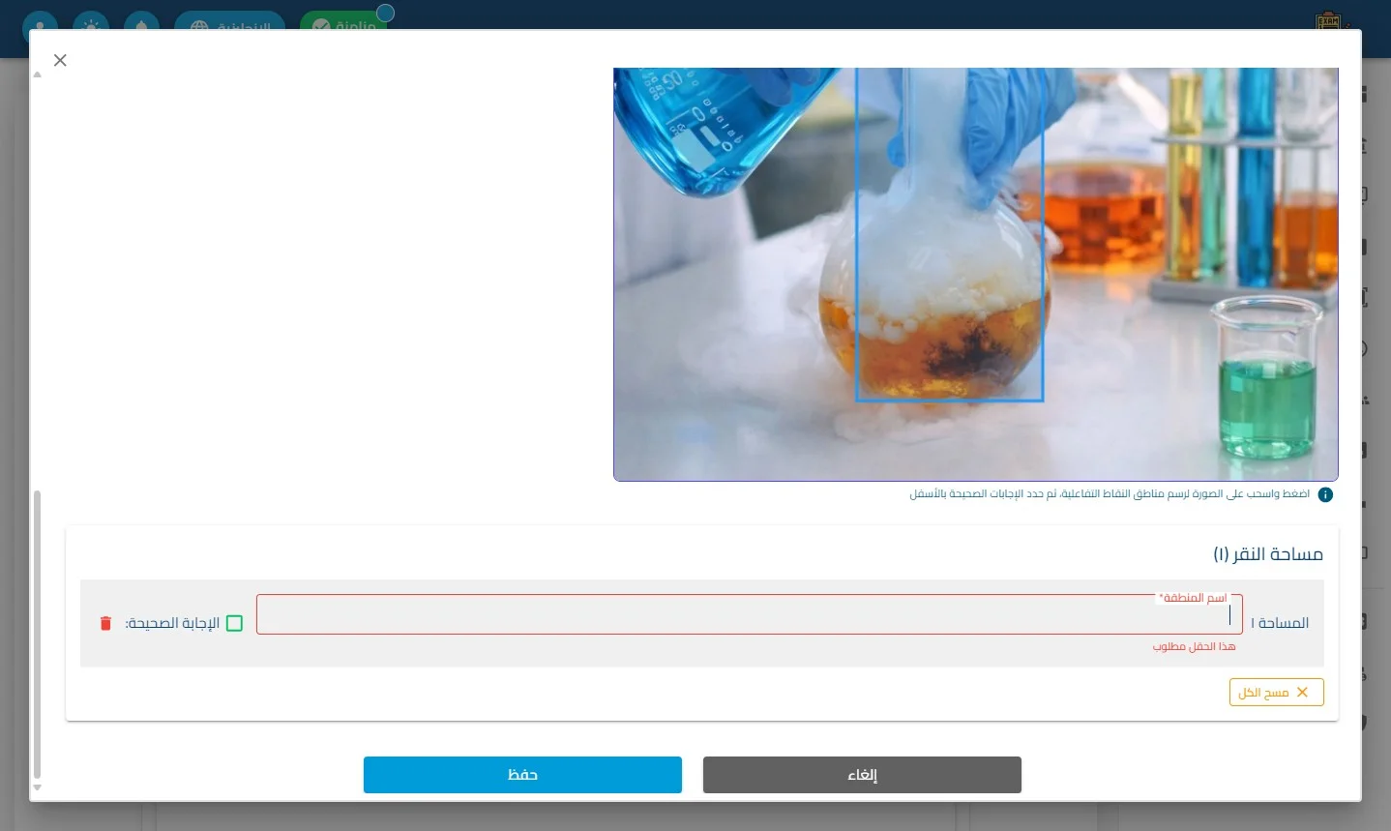Click the EXAM logo in the top bar
This screenshot has height=831, width=1391.
pos(1329,20)
